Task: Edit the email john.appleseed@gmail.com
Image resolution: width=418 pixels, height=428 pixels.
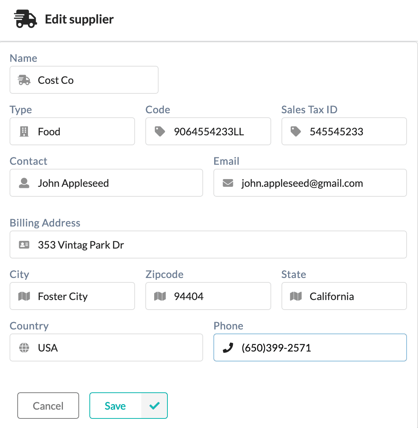Action: (x=310, y=183)
